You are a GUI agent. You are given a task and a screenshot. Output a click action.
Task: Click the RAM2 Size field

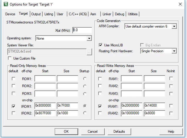(155, 86)
